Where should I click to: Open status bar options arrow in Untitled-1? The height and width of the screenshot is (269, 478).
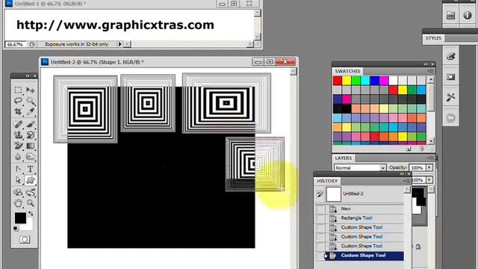pyautogui.click(x=119, y=44)
